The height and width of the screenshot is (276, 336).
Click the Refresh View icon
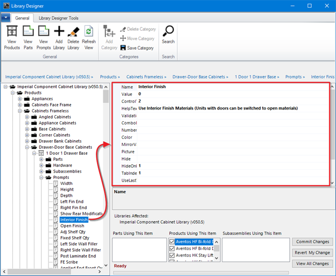tap(89, 31)
